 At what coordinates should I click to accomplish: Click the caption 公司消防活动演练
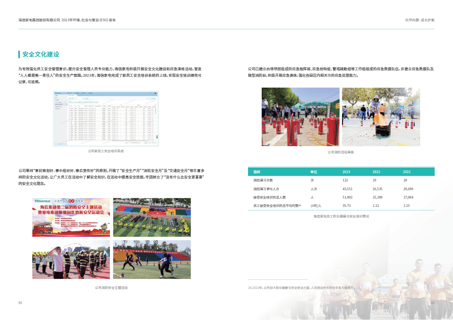(341, 152)
